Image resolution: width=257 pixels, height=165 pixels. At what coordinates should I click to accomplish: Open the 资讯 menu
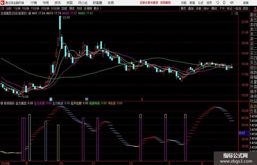click(x=58, y=3)
